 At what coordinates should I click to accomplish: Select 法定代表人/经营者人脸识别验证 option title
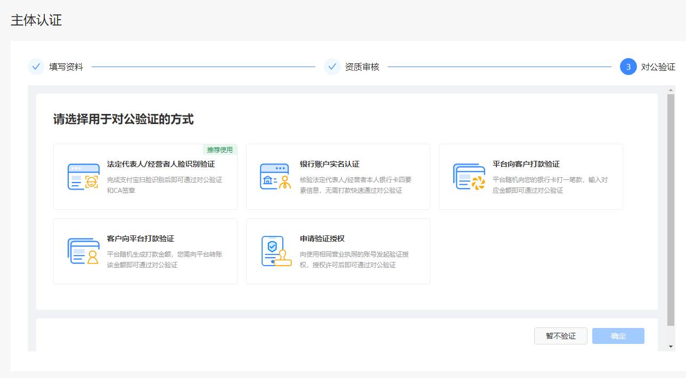(x=161, y=164)
